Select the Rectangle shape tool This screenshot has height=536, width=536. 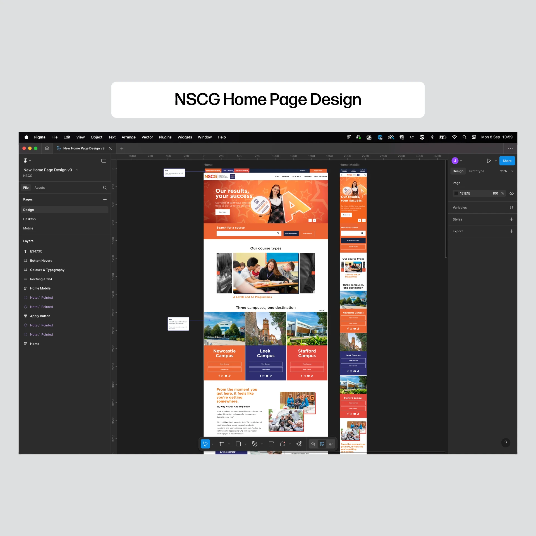pyautogui.click(x=238, y=444)
